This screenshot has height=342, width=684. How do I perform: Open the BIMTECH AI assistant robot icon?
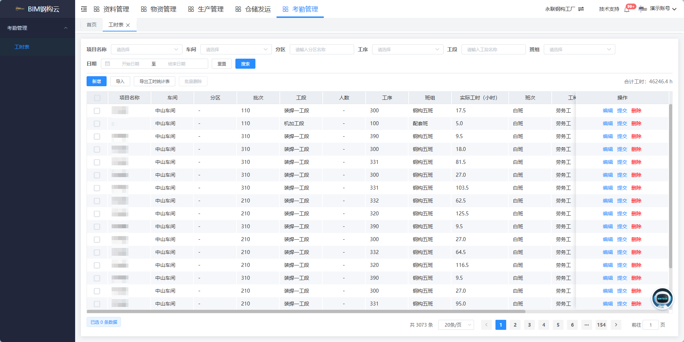662,298
